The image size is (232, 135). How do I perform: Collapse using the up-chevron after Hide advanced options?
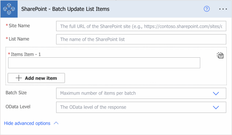click(56, 123)
